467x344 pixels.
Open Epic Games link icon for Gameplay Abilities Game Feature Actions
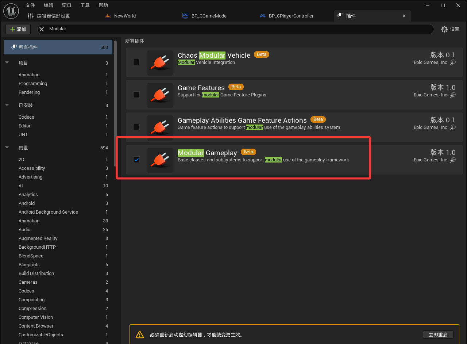click(x=453, y=127)
